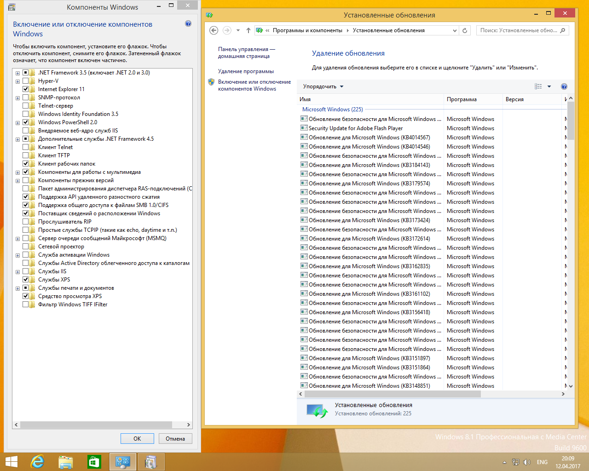Image resolution: width=589 pixels, height=471 pixels.
Task: Click Программы и компоненты breadcrumb
Action: coord(307,30)
